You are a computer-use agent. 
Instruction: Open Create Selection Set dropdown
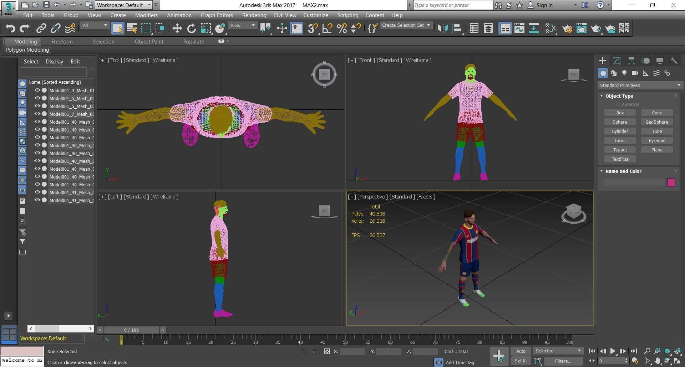point(406,25)
